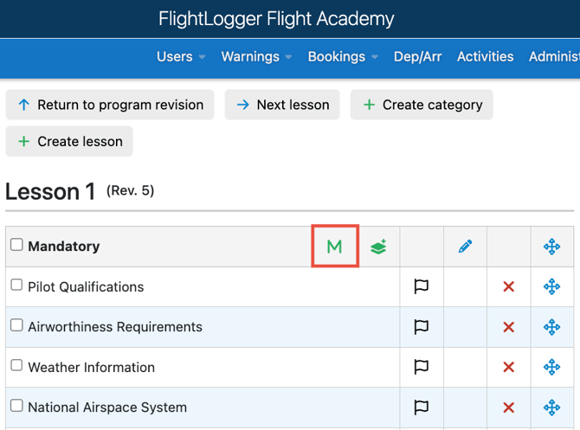Open the Users dropdown menu

pyautogui.click(x=181, y=56)
